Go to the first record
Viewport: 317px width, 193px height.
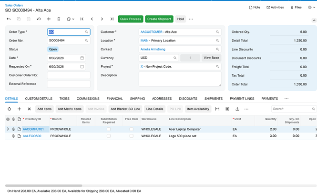82,19
